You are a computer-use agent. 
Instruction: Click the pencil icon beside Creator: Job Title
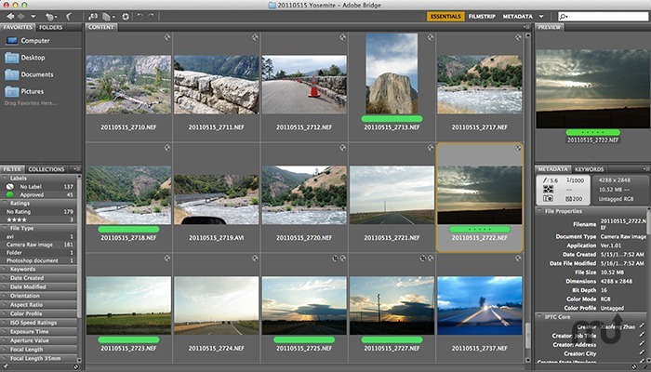[x=642, y=336]
